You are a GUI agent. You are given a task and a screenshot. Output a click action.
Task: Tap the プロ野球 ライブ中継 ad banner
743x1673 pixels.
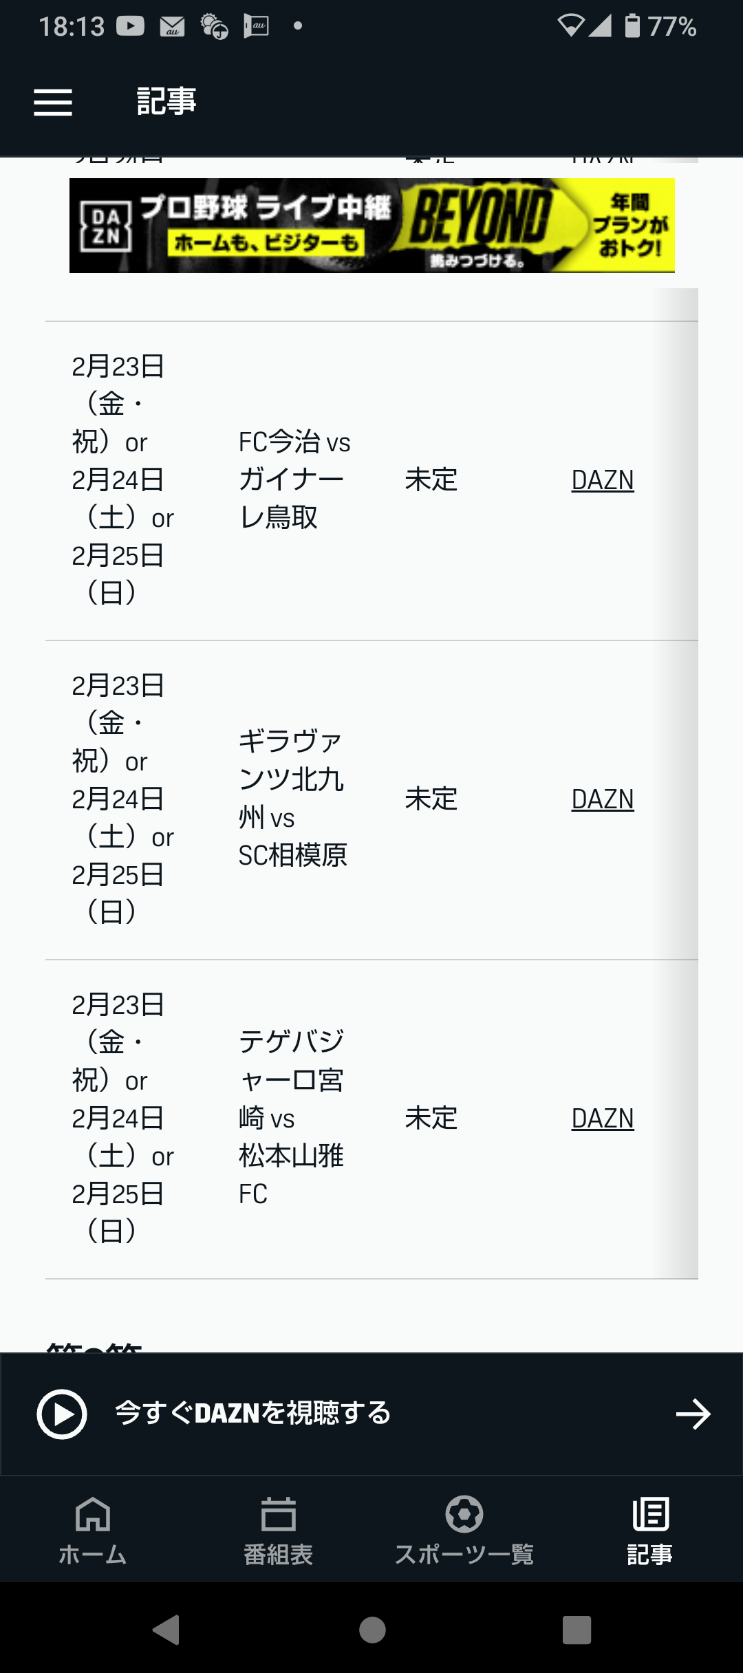tap(371, 226)
